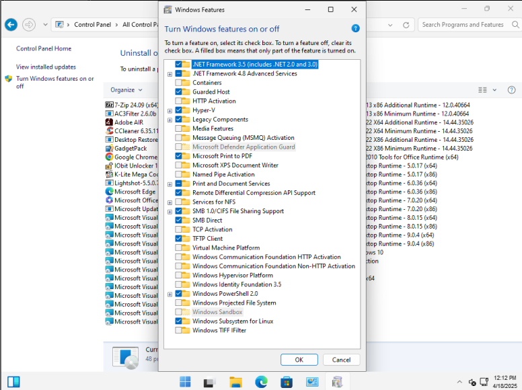522x390 pixels.
Task: Click the view options icon in Programs and Features
Action: 482,90
